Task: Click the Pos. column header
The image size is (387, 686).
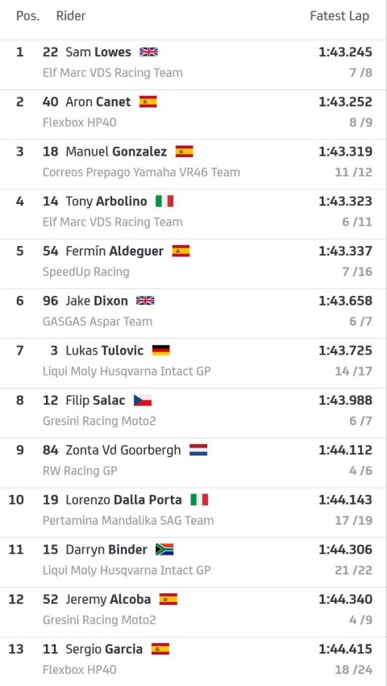Action: tap(27, 16)
